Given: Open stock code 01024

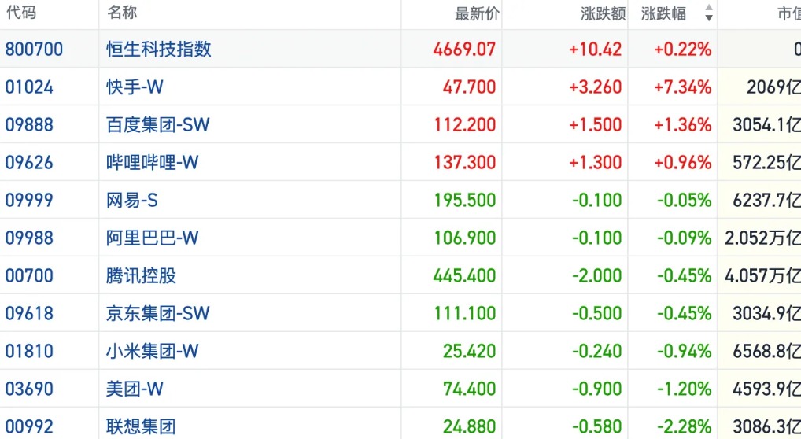Looking at the screenshot, I should pyautogui.click(x=29, y=87).
